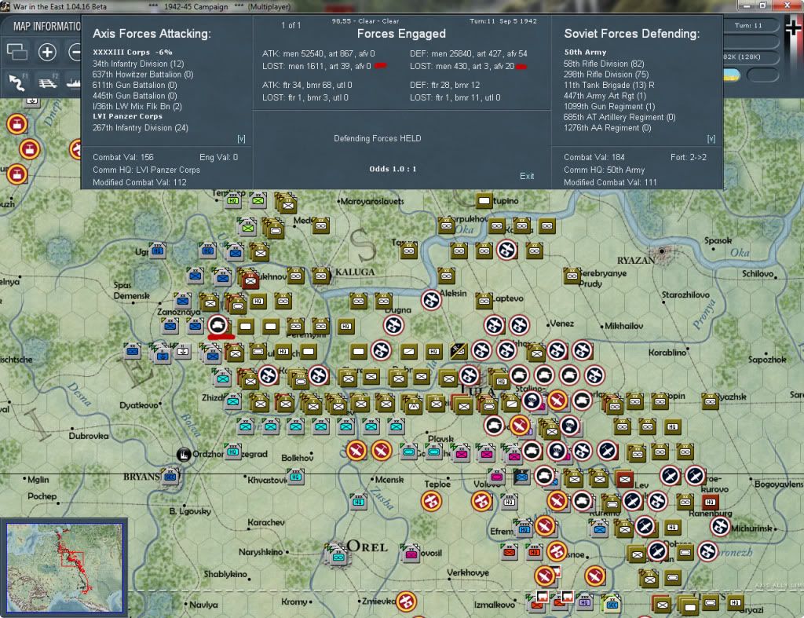This screenshot has height=618, width=804.
Task: Select the HQ counter near Khvastovichi
Action: point(296,477)
